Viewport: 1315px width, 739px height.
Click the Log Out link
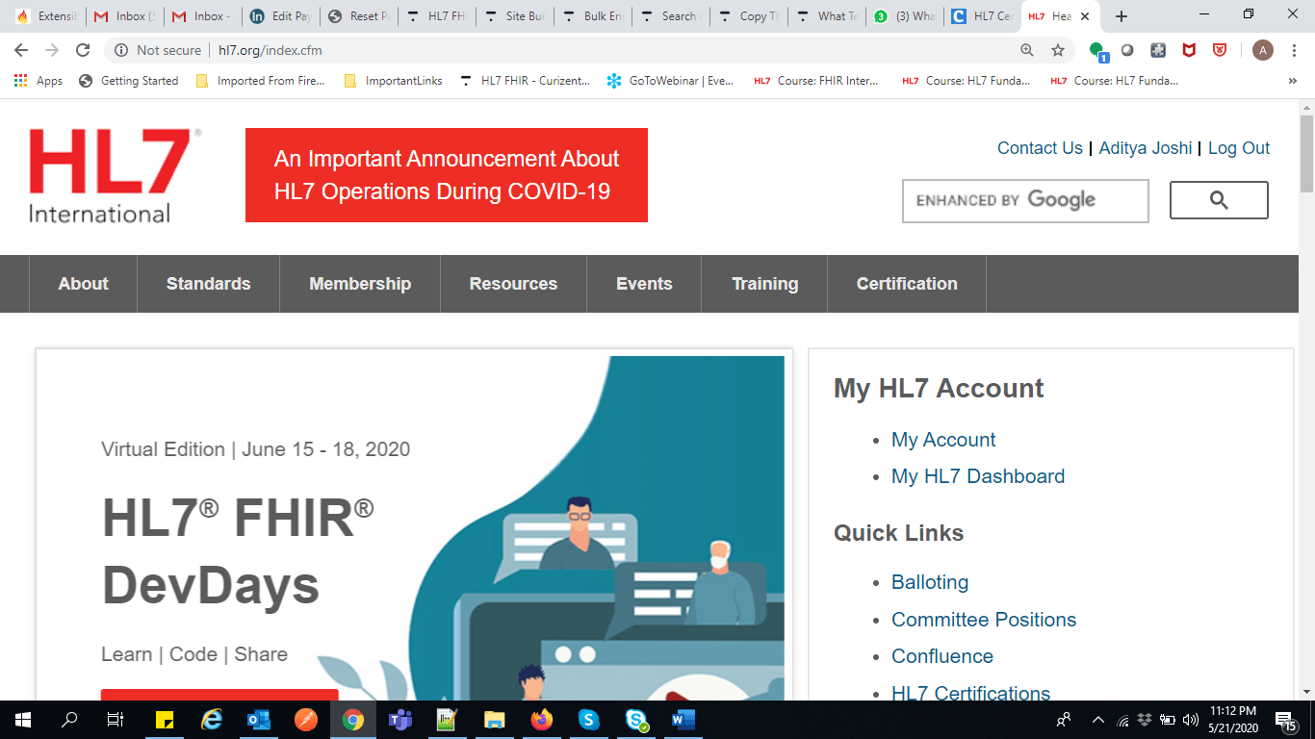(x=1239, y=148)
